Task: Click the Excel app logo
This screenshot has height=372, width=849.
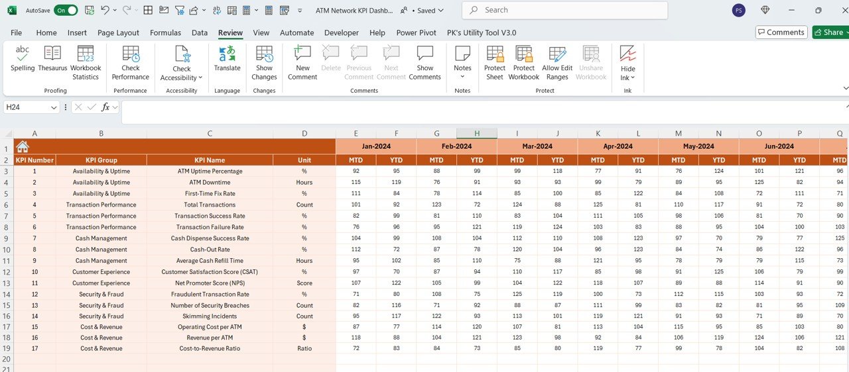Action: [x=11, y=11]
